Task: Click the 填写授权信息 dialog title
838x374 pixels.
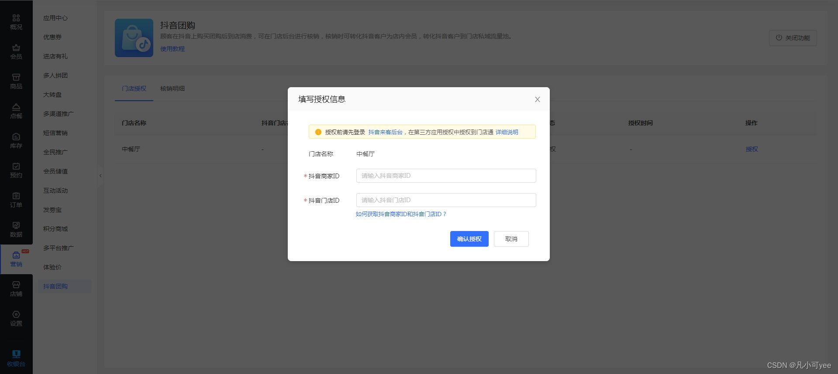Action: (322, 99)
